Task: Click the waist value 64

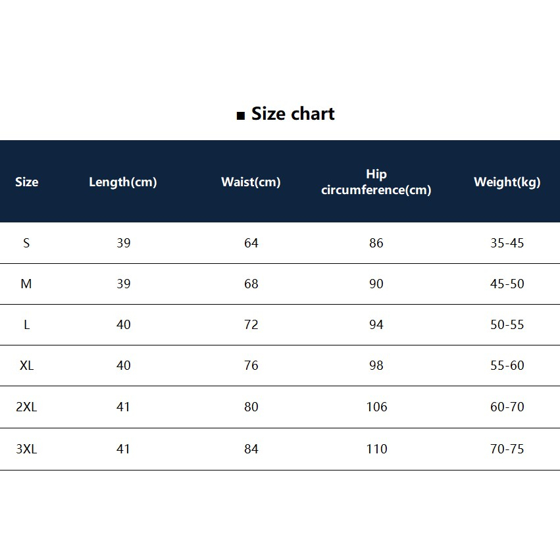Action: point(251,243)
